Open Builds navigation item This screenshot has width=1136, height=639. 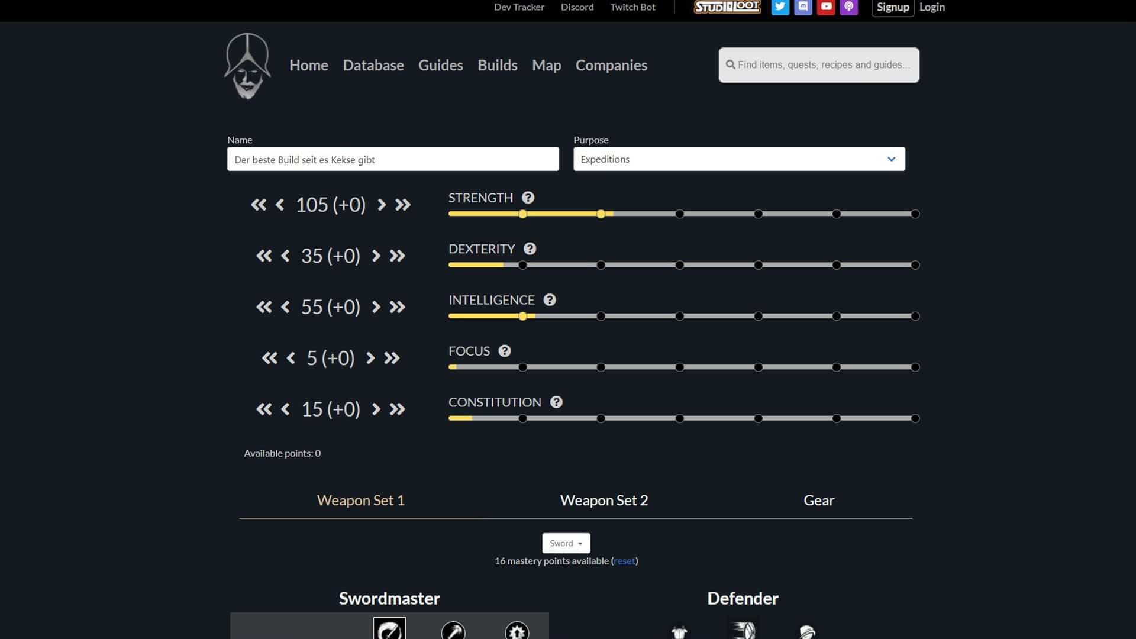(498, 65)
